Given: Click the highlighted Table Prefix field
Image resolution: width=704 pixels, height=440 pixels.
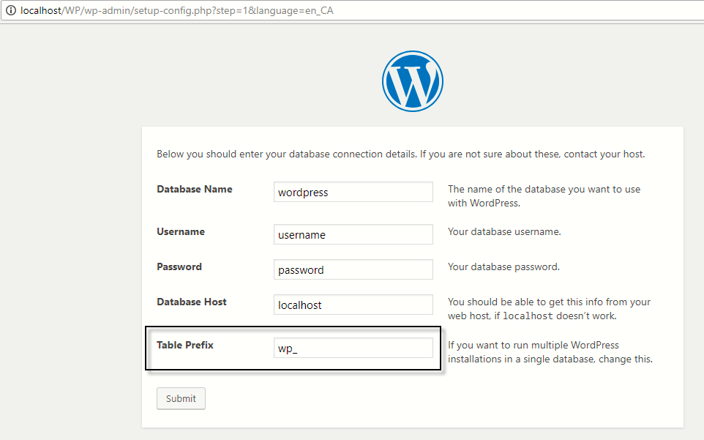Looking at the screenshot, I should pyautogui.click(x=353, y=348).
